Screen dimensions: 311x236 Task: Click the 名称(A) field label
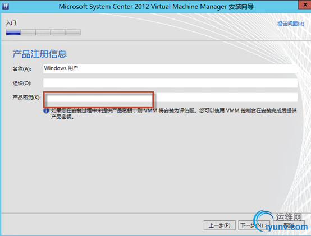tap(22, 69)
